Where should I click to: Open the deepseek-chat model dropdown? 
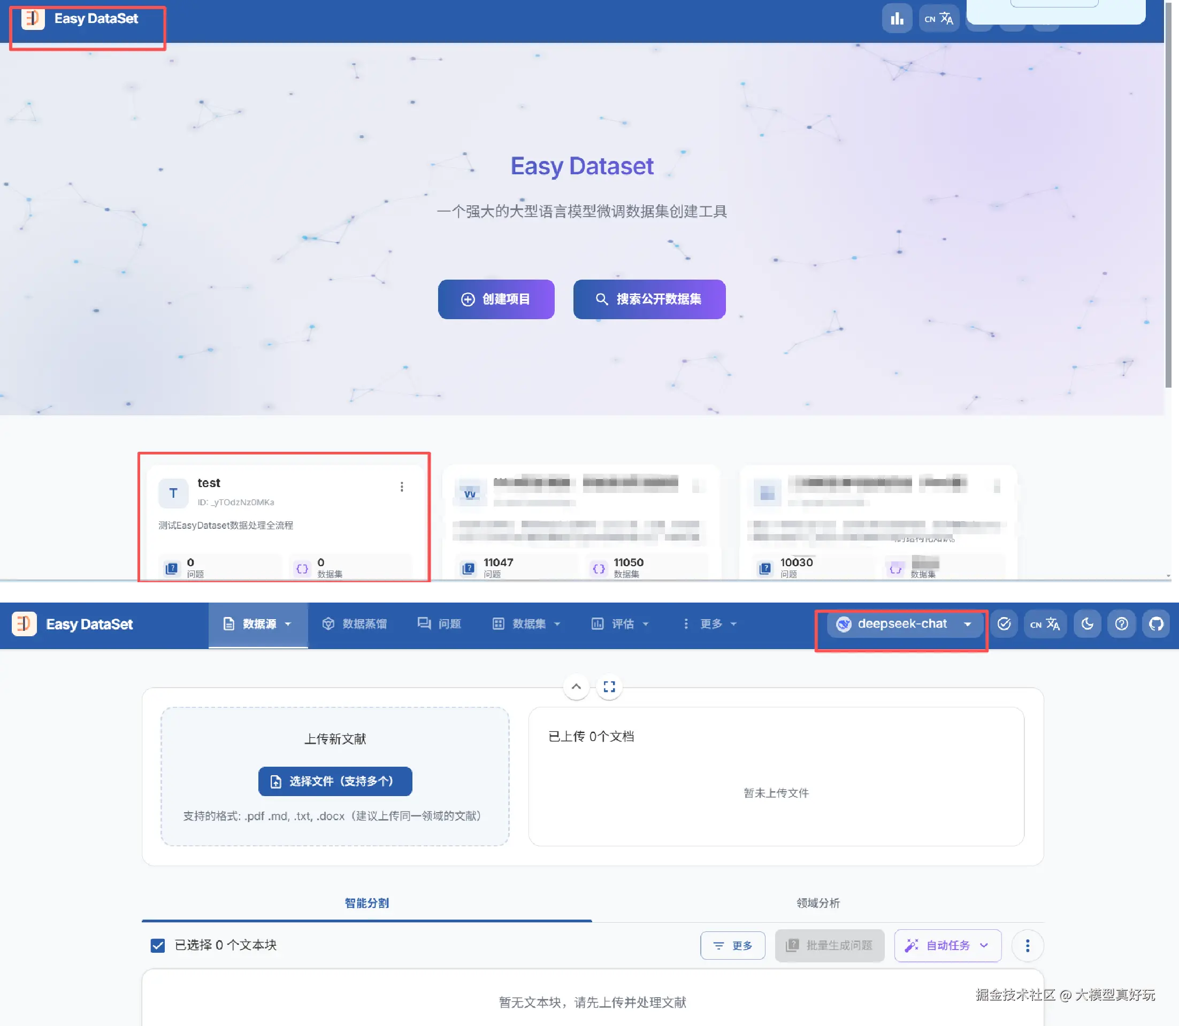[902, 623]
